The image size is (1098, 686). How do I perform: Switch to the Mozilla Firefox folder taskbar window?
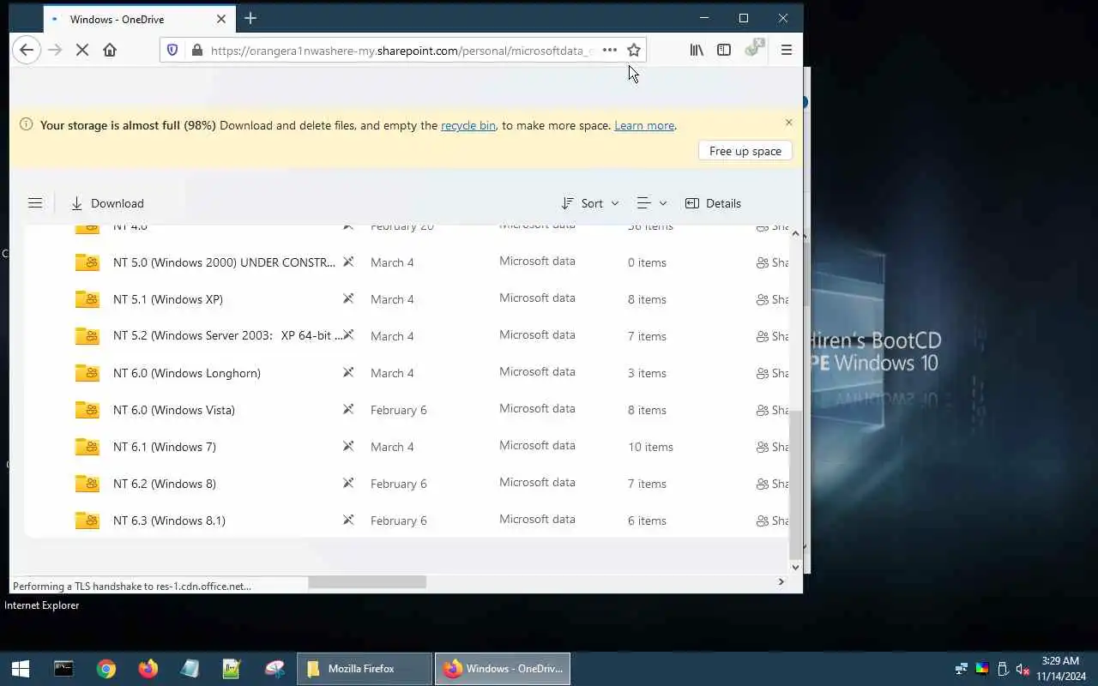(x=365, y=669)
